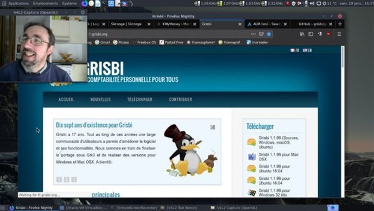Open the Inoreader bookmark
Viewport: 374px width, 211px height.
(257, 42)
